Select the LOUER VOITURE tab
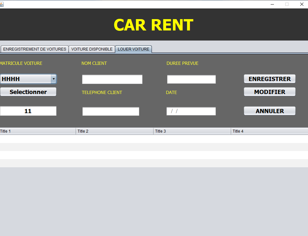 [133, 49]
